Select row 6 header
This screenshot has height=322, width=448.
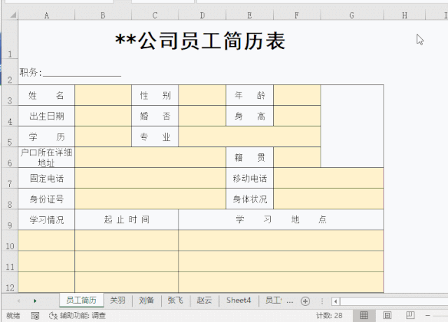10,157
